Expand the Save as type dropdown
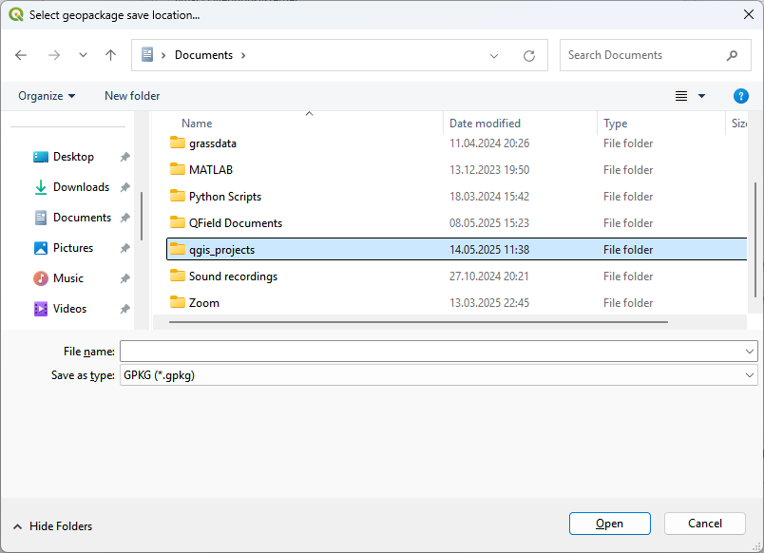Viewport: 764px width, 553px height. tap(750, 375)
